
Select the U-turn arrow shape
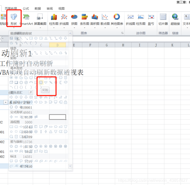(x=56, y=97)
